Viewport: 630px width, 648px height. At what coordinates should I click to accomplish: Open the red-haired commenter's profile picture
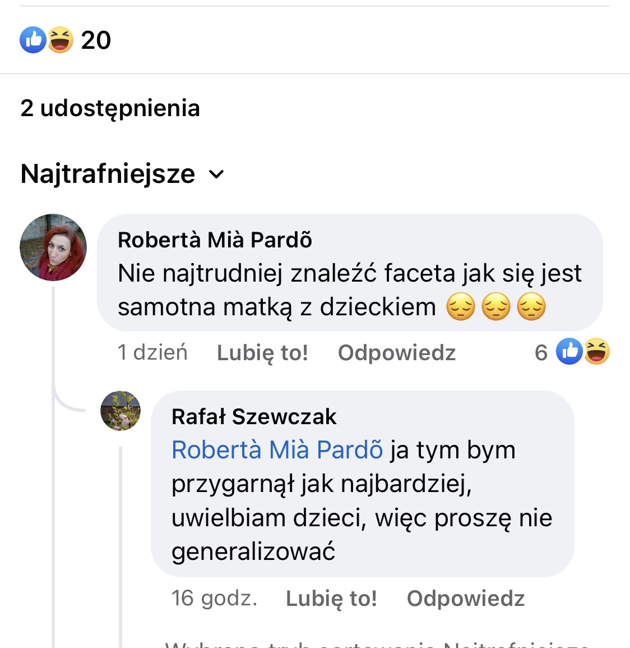coord(53,247)
